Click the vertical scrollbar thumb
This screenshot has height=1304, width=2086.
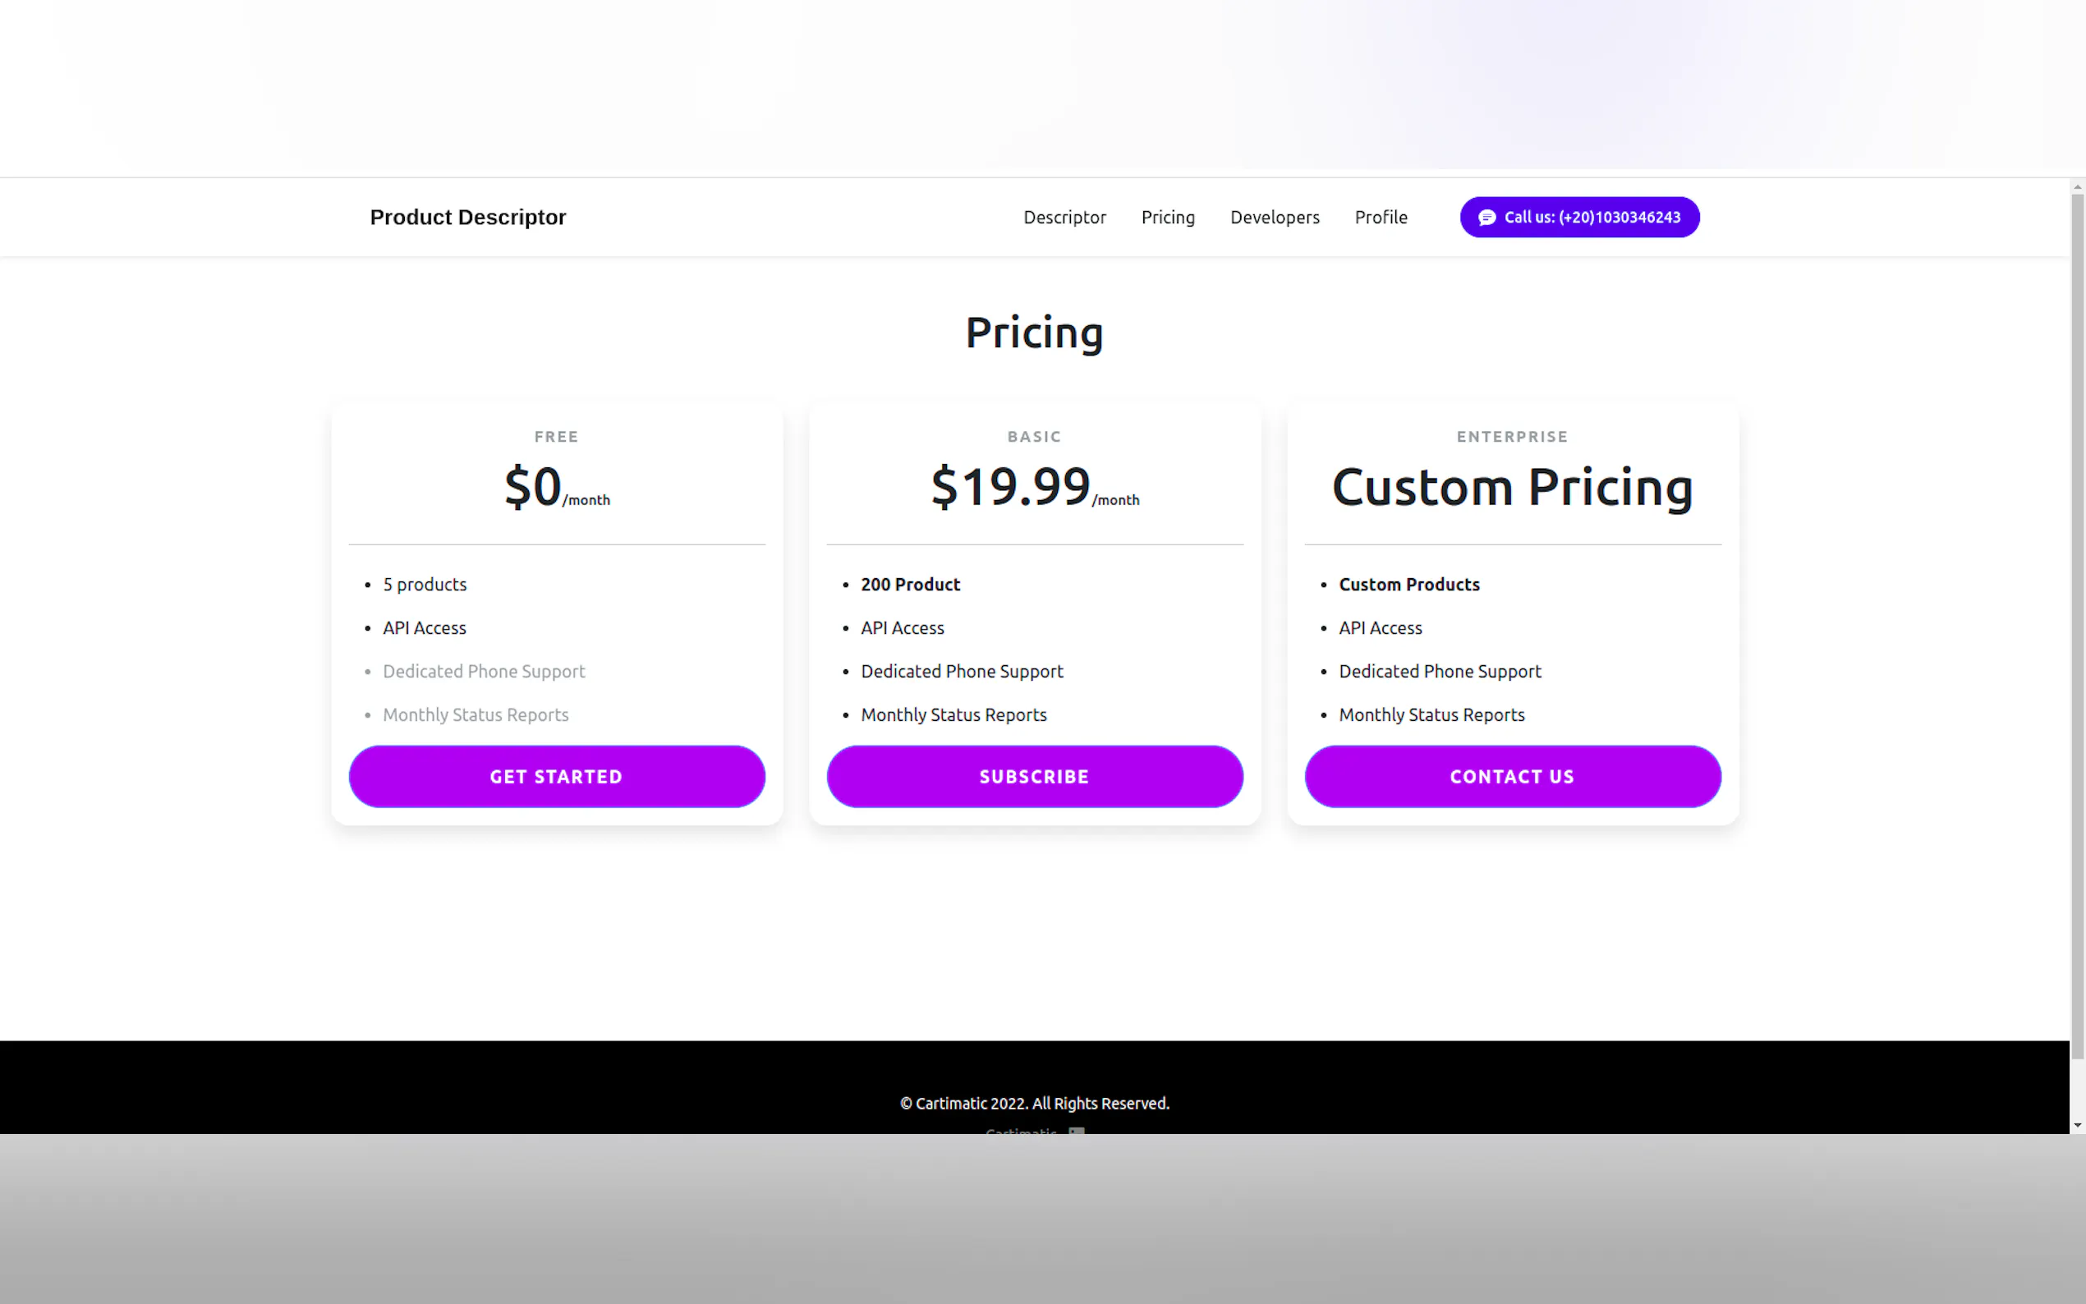point(2077,621)
